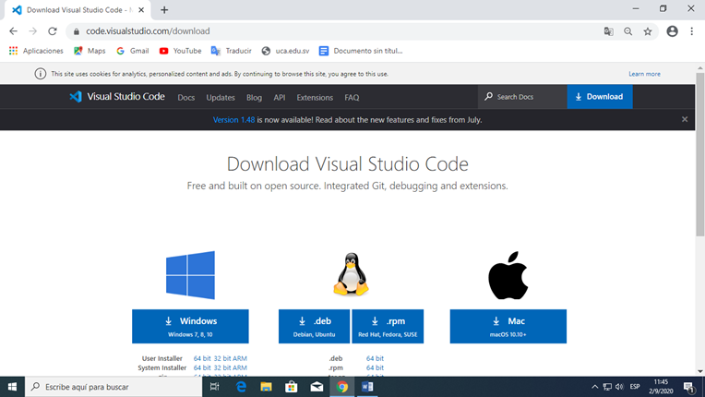705x397 pixels.
Task: Click Learn more cookie link
Action: pyautogui.click(x=644, y=74)
